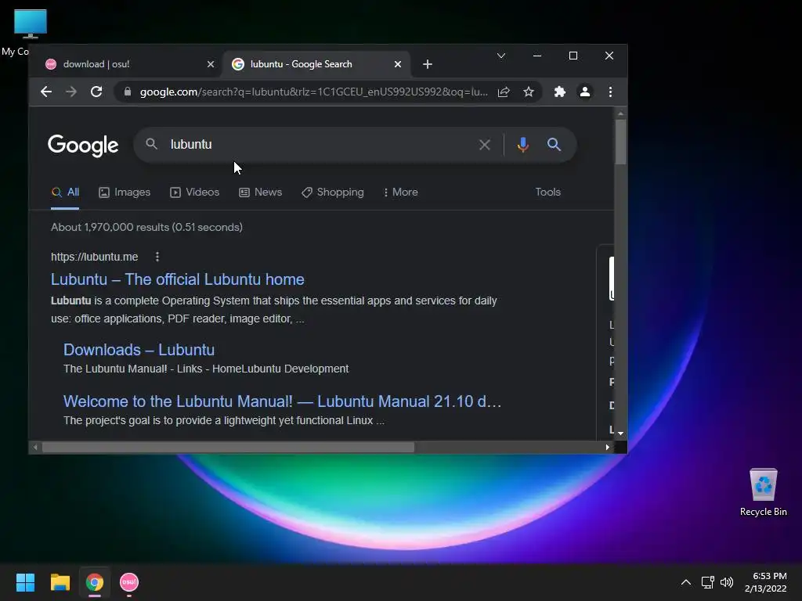Reload the page with the refresh icon
This screenshot has width=802, height=601.
pyautogui.click(x=96, y=92)
